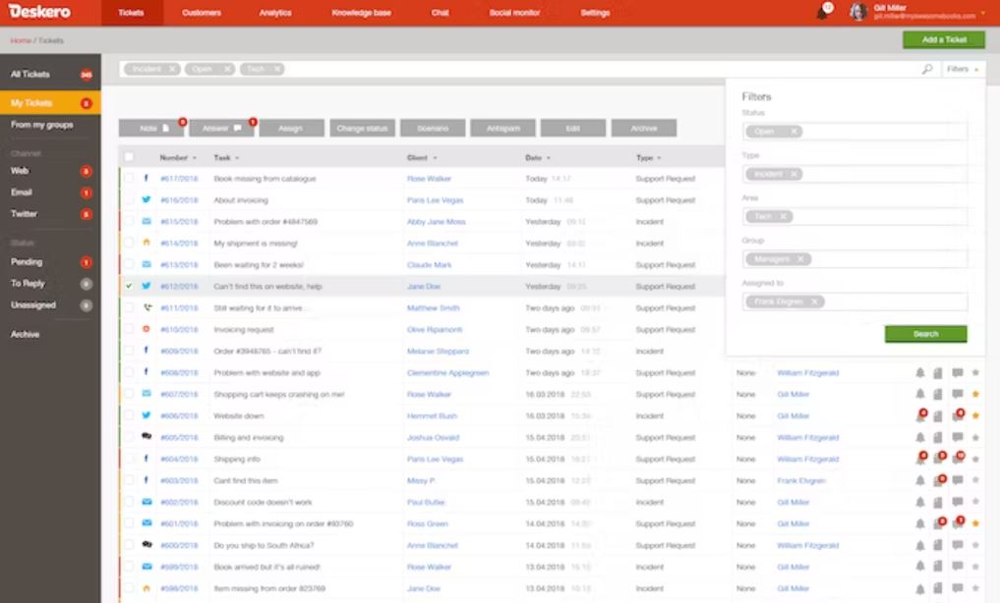Click the Facebook channel icon on ticket #617/2018
Screen dimensions: 1000x603
point(147,179)
